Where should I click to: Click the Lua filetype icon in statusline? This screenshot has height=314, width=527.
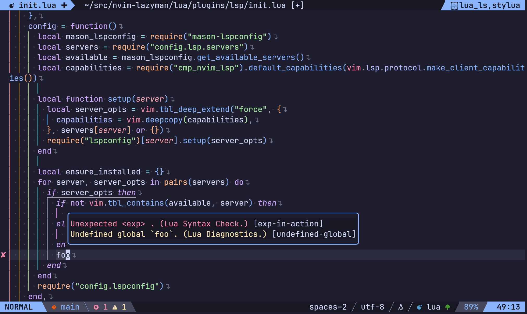tap(419, 307)
